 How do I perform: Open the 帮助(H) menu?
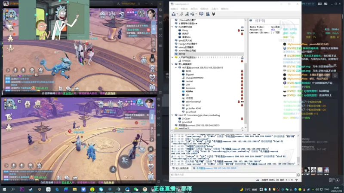click(224, 9)
